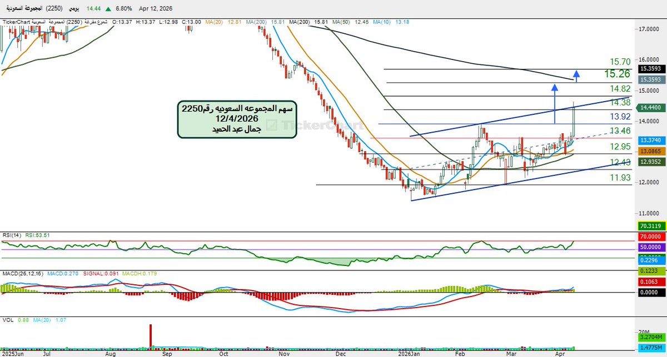667x357 pixels.
Task: Click the 13.46 level label
Action: (620, 130)
